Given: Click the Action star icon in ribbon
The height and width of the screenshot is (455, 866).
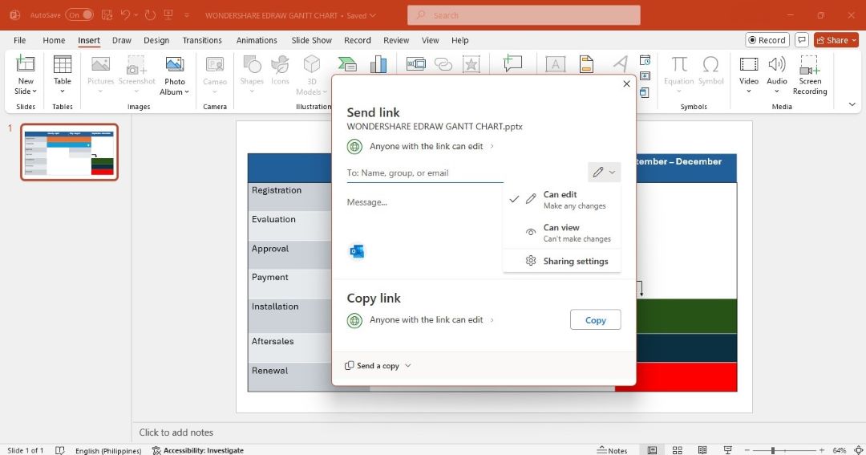Looking at the screenshot, I should (x=471, y=64).
